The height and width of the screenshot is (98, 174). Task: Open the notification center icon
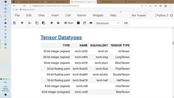pos(5,95)
